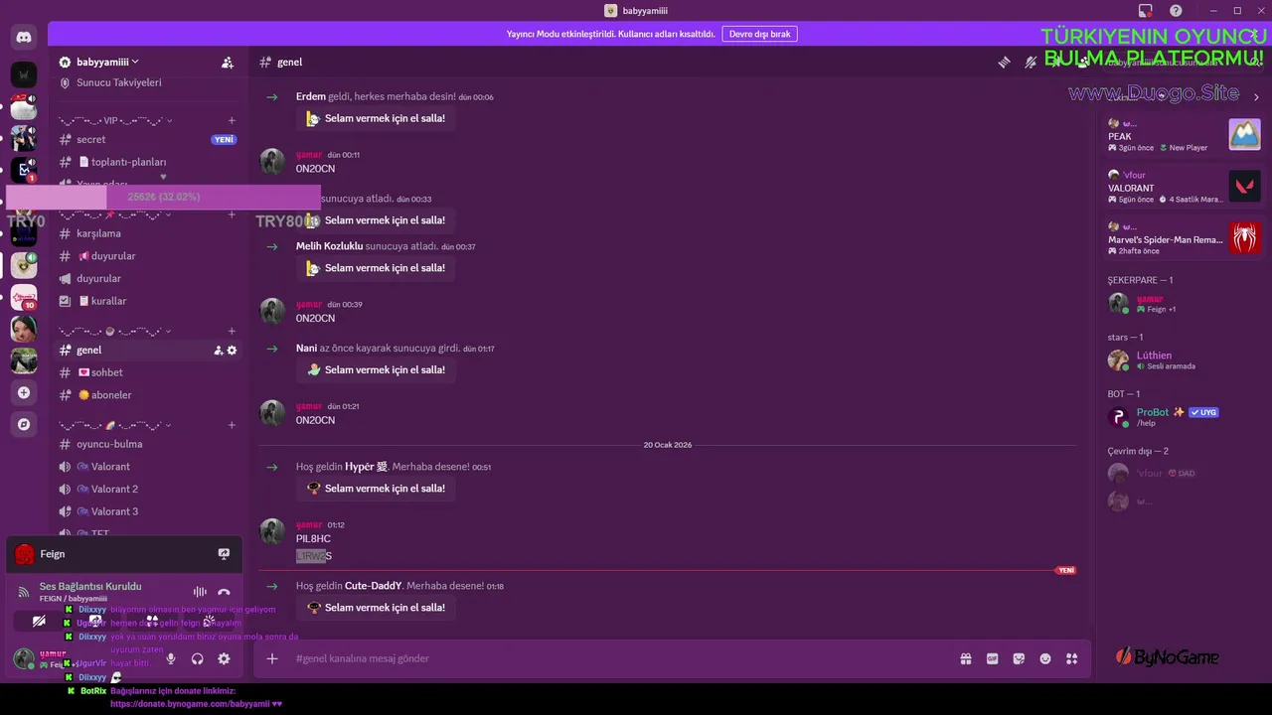Add channel to karşılama category

click(232, 214)
